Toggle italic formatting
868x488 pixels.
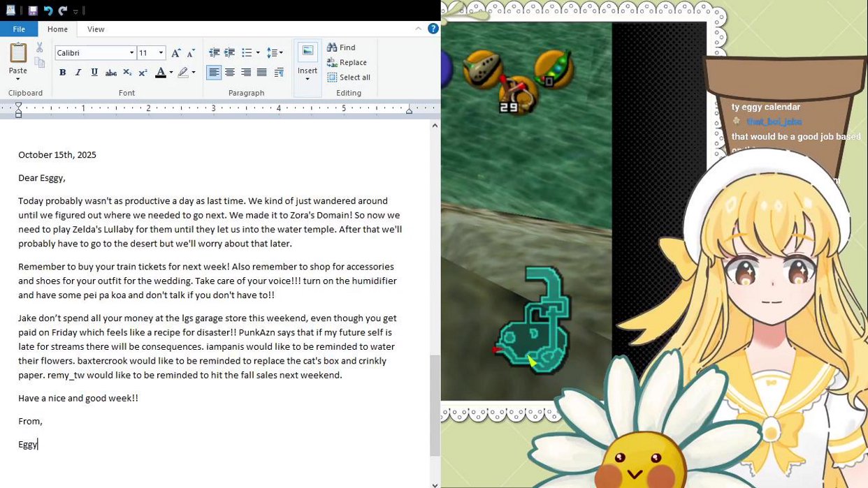click(78, 73)
